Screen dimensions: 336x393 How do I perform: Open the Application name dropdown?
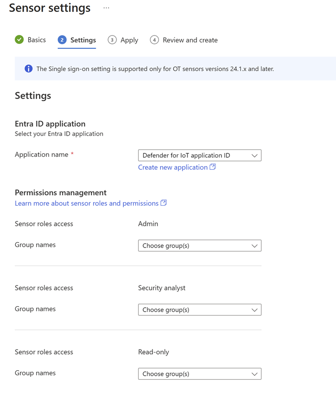pyautogui.click(x=200, y=155)
